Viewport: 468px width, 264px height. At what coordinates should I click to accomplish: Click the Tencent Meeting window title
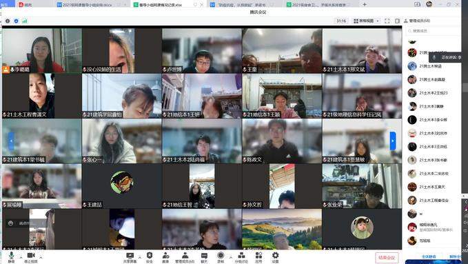(258, 12)
